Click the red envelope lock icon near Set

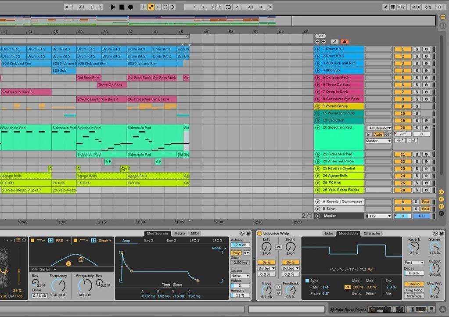pyautogui.click(x=345, y=41)
